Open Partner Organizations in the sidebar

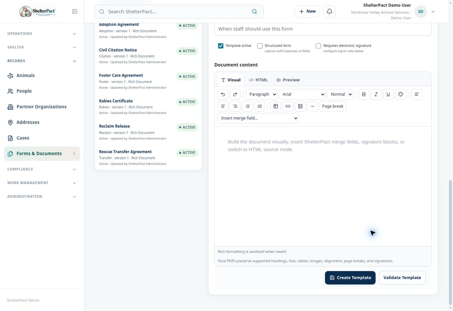(x=42, y=107)
